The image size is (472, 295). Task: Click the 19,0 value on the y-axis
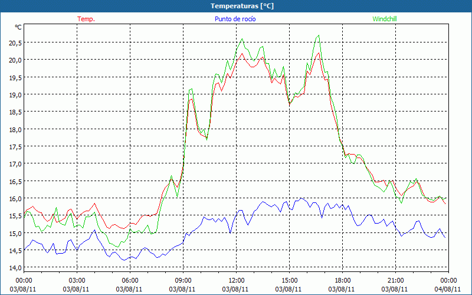pos(15,95)
